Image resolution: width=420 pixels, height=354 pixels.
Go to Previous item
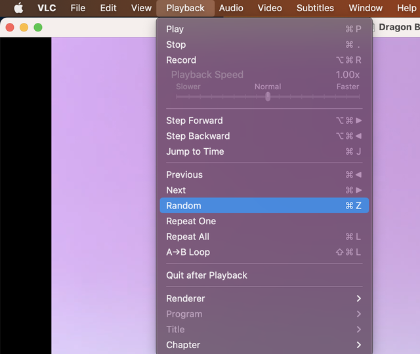pos(264,175)
